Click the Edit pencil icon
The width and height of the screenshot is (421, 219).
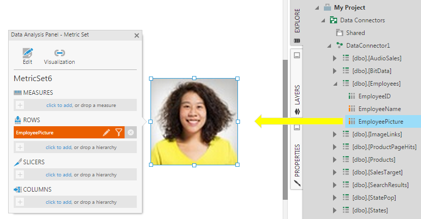(27, 53)
